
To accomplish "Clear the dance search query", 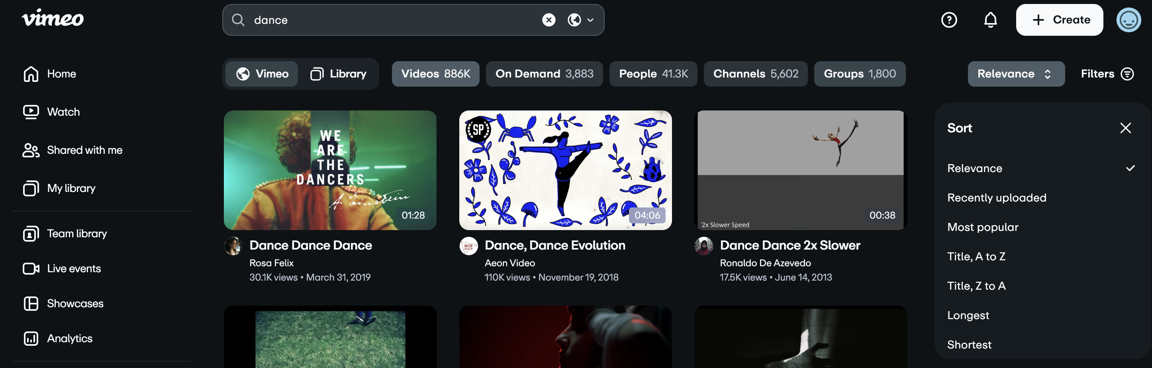I will 549,19.
